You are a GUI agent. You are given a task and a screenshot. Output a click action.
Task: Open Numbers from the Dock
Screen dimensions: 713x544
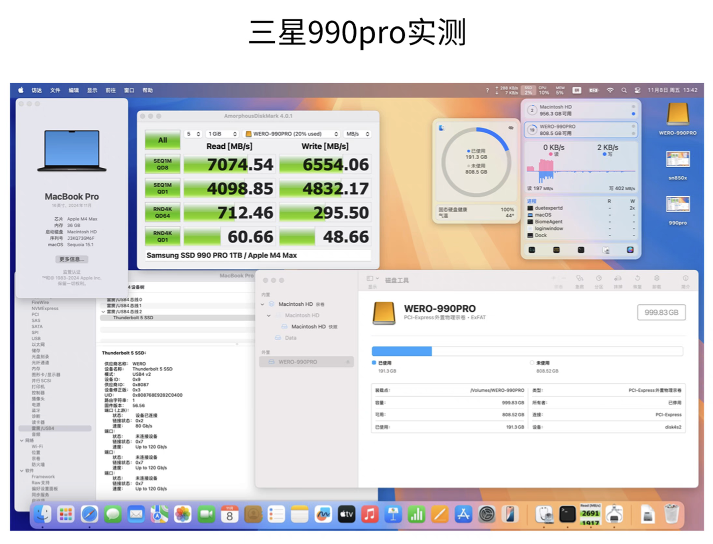click(x=416, y=514)
